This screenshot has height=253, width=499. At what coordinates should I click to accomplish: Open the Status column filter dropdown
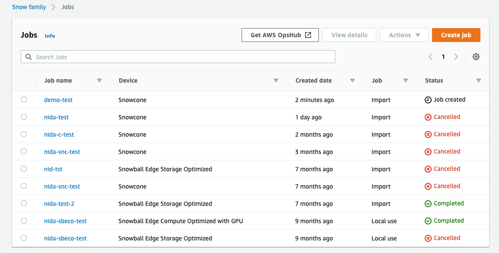(479, 80)
